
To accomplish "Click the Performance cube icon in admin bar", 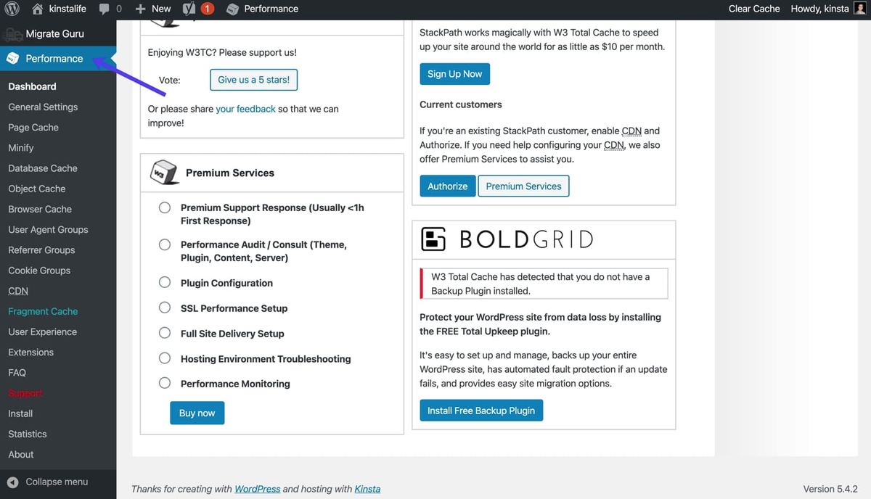I will (x=232, y=9).
